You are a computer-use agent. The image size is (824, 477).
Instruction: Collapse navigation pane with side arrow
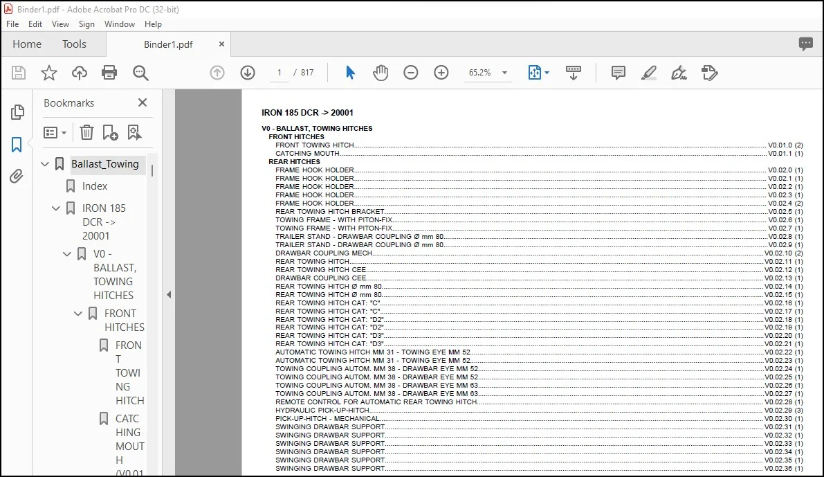coord(169,294)
